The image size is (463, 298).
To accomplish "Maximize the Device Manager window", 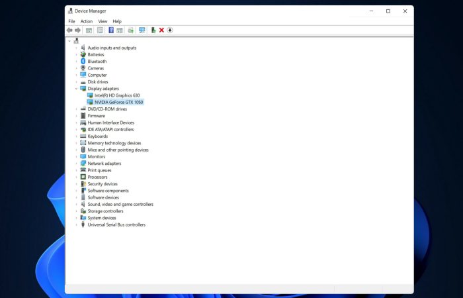I will point(388,11).
